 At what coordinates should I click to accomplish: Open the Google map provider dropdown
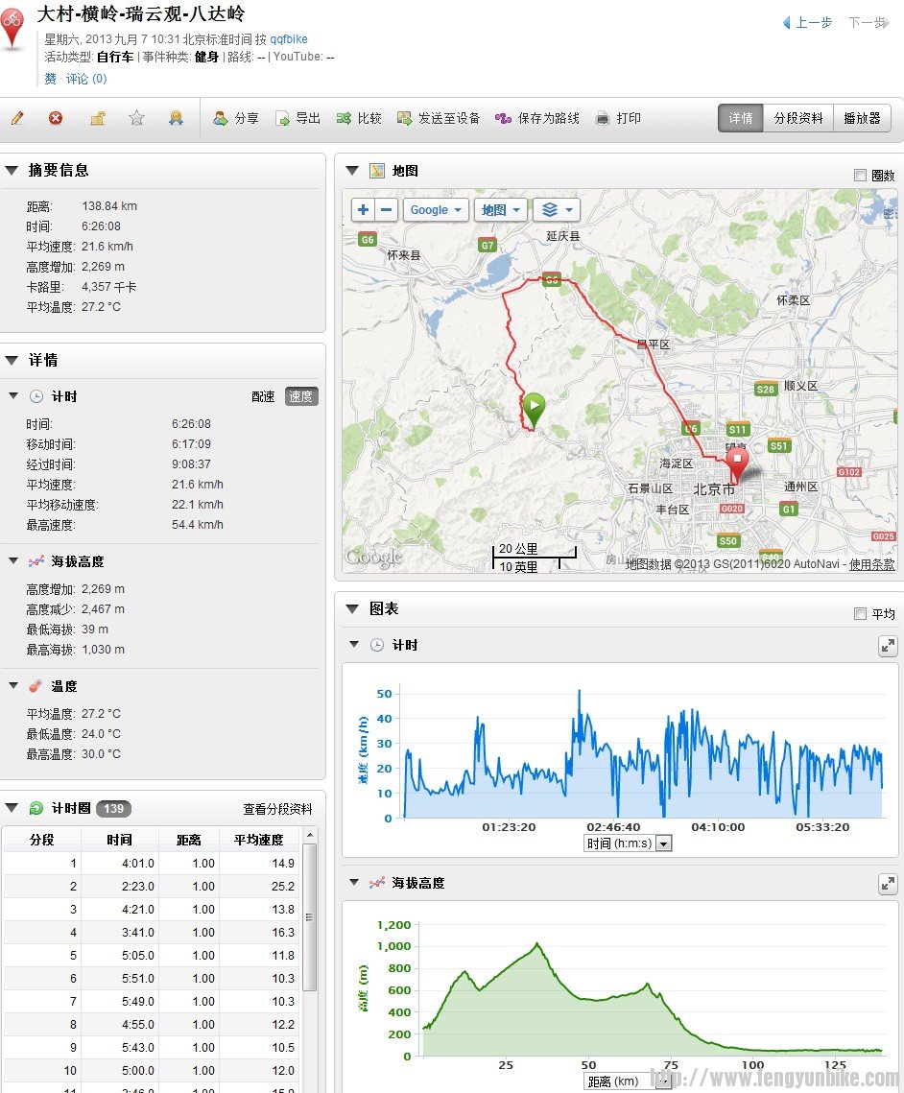coord(436,210)
